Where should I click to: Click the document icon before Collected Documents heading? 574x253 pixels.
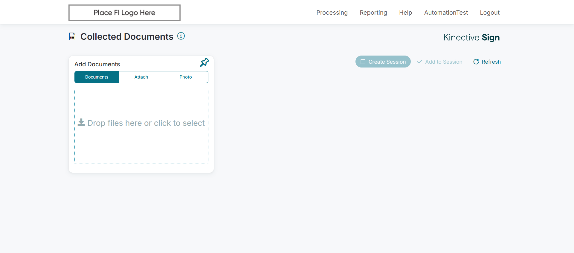point(72,36)
